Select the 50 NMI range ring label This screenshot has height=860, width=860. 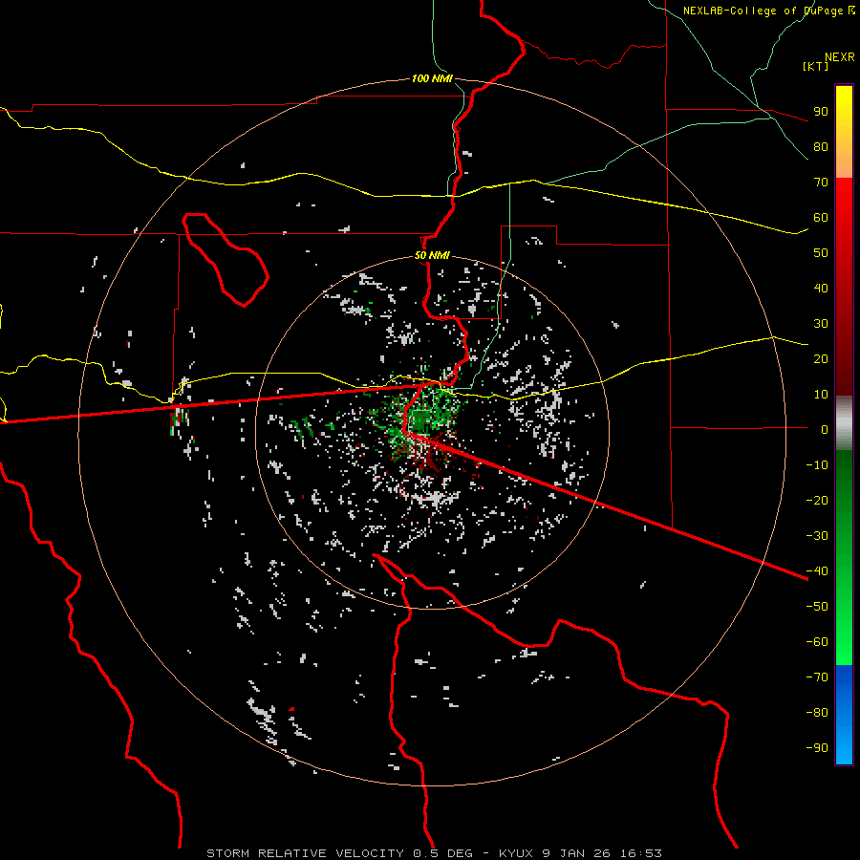coord(432,255)
